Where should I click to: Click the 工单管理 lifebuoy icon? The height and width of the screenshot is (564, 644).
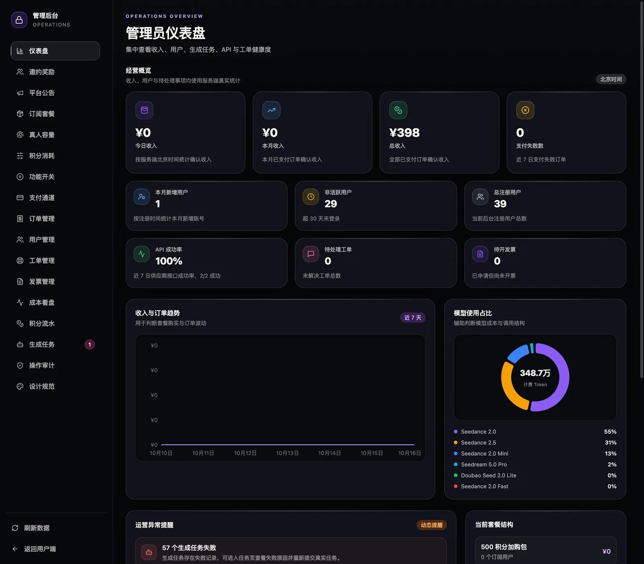(20, 260)
